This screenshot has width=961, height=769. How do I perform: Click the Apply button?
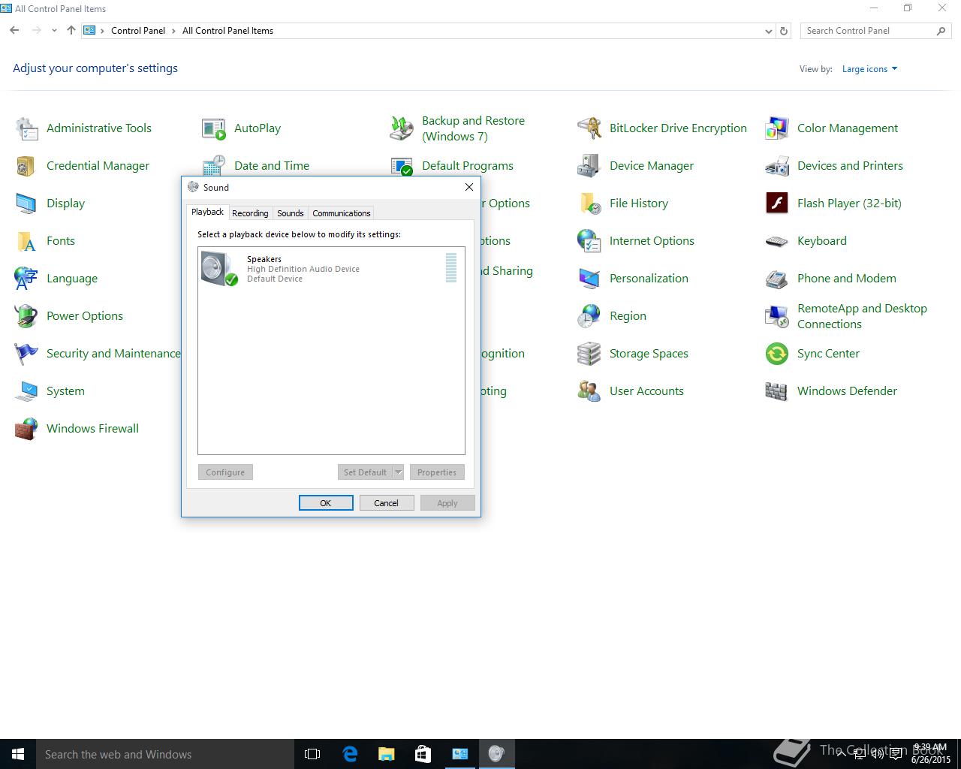pyautogui.click(x=447, y=503)
